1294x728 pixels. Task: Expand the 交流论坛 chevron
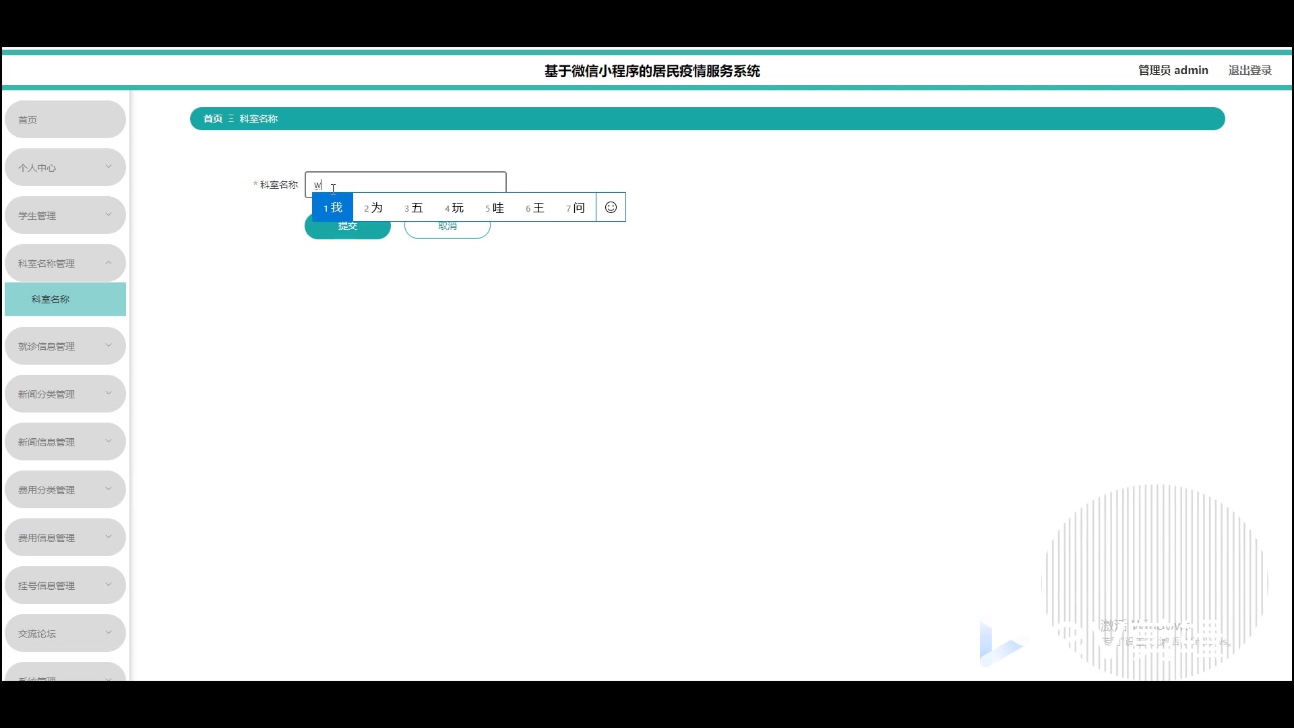[109, 632]
